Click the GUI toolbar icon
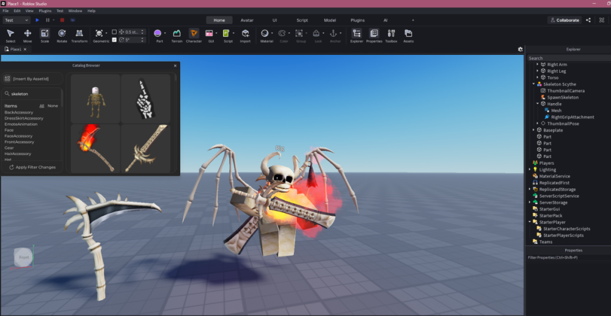 (x=209, y=34)
